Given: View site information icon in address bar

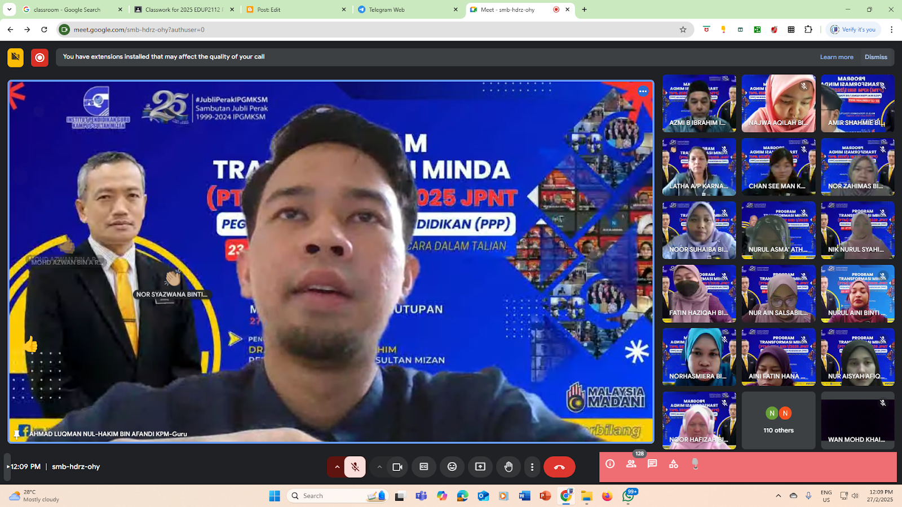Looking at the screenshot, I should coord(65,29).
